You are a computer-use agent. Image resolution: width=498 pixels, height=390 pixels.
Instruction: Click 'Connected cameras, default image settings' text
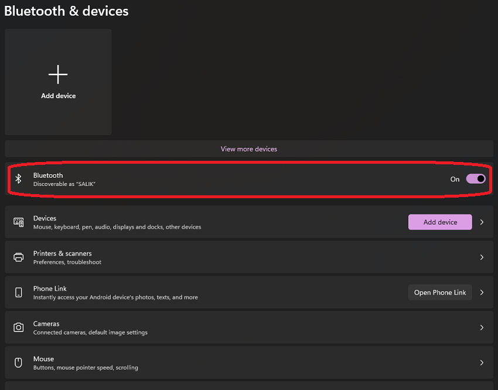click(90, 332)
